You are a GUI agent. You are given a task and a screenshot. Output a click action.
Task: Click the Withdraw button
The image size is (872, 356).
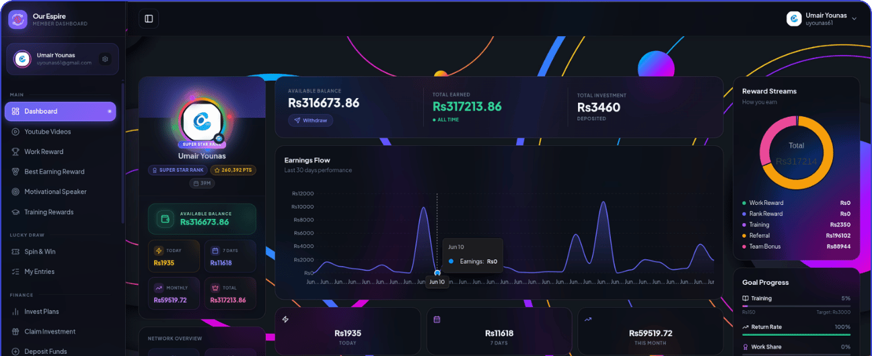click(x=310, y=120)
